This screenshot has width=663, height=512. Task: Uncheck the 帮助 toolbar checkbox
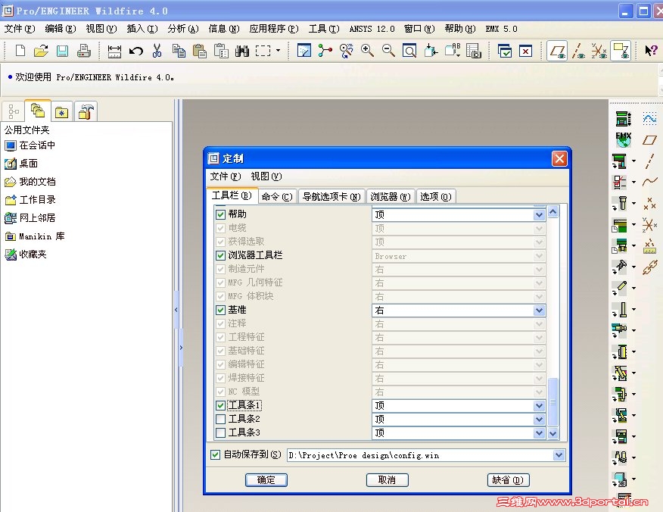(x=220, y=214)
